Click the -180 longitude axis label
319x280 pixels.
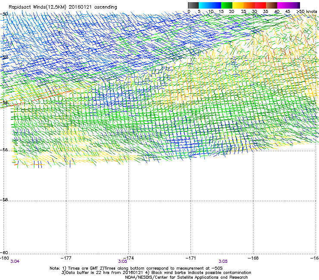click(x=4, y=258)
